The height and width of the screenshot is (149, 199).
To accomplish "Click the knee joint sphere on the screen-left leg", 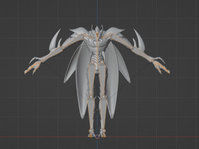I will point(91,96).
